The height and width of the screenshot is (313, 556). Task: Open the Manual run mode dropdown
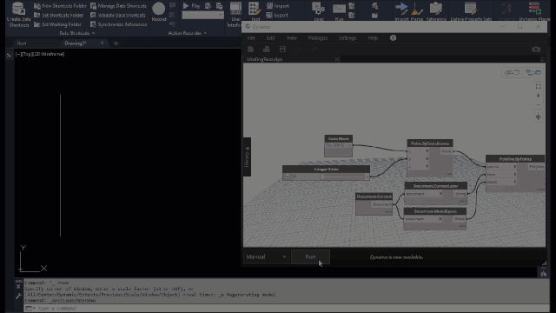click(266, 257)
